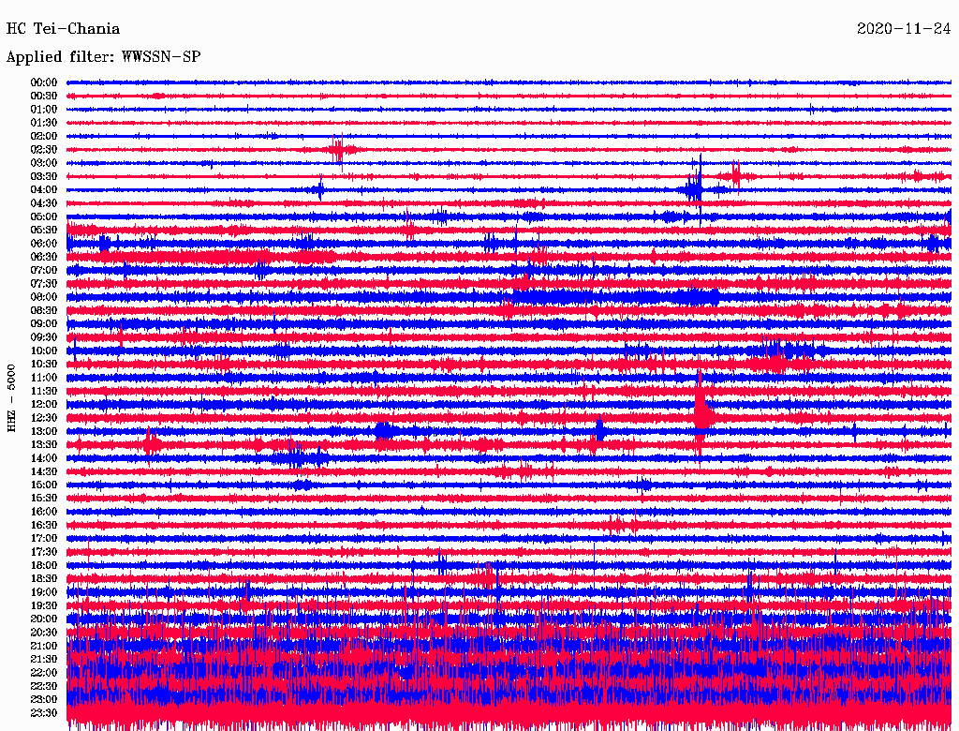Select the 05:00 time label
This screenshot has height=731, width=959.
point(44,216)
